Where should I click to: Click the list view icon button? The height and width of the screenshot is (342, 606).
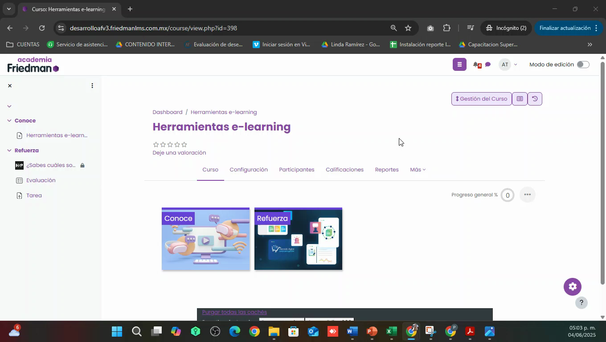pyautogui.click(x=520, y=99)
